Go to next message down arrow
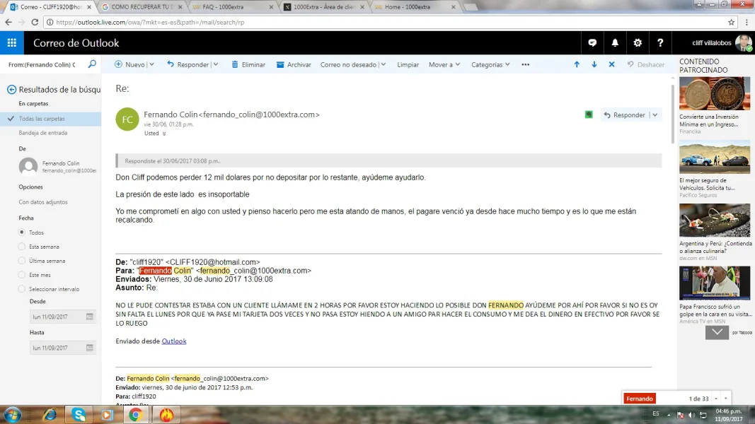Screen dimensions: 755x424 pos(594,64)
